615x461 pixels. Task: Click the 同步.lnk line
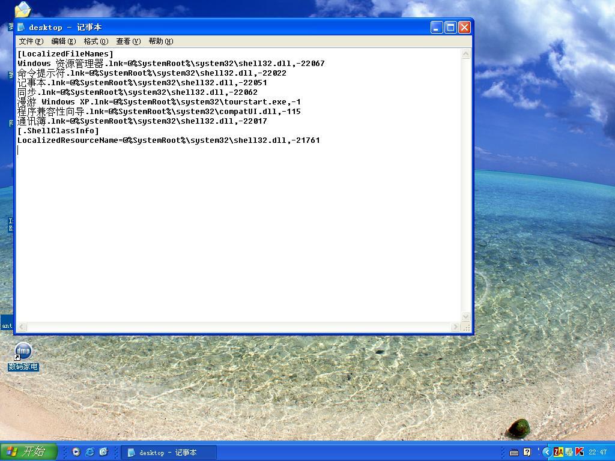click(x=138, y=92)
